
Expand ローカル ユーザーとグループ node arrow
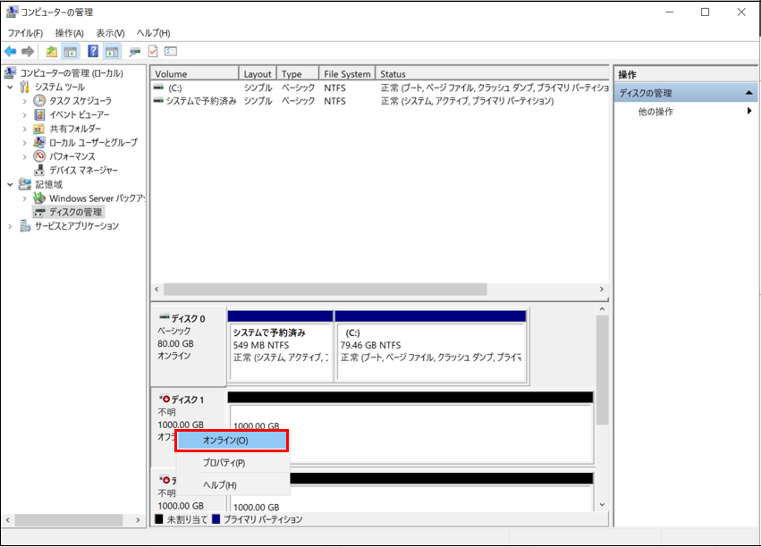(x=24, y=143)
